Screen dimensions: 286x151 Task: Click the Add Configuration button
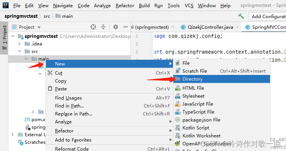click(x=267, y=16)
